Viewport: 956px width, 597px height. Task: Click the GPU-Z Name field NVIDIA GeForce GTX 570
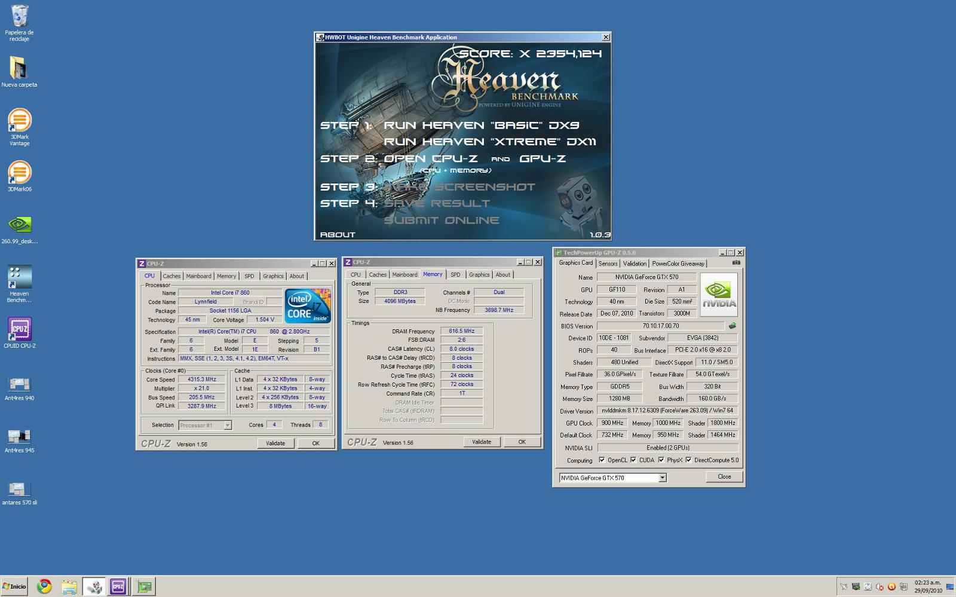[646, 277]
